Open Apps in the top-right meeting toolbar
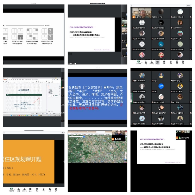 [177, 61]
